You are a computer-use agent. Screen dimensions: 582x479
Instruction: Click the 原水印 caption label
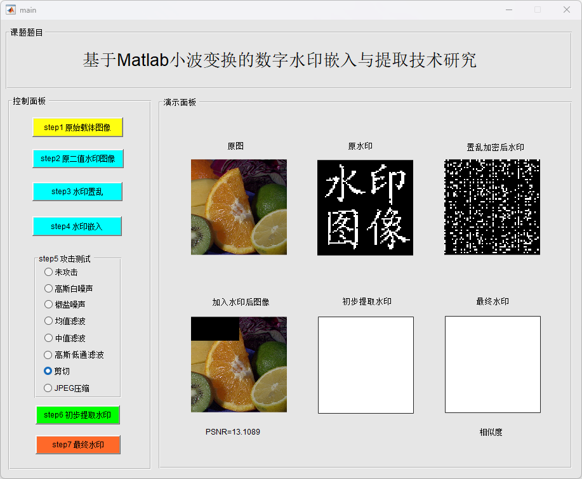pyautogui.click(x=360, y=146)
